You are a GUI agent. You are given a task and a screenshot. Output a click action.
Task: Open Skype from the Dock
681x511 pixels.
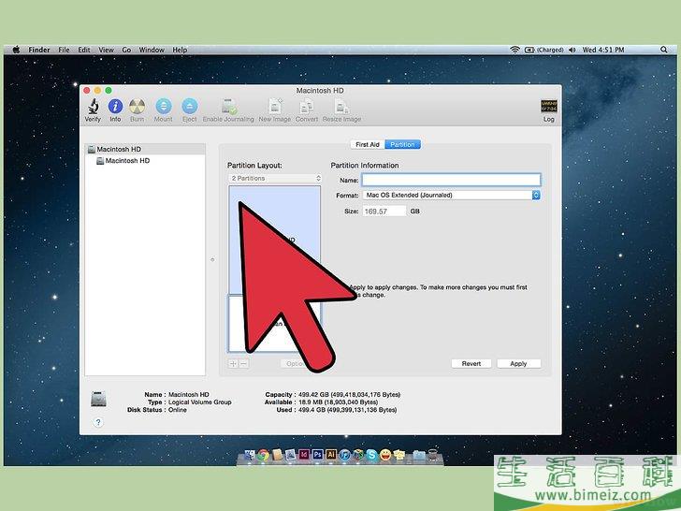pos(371,455)
